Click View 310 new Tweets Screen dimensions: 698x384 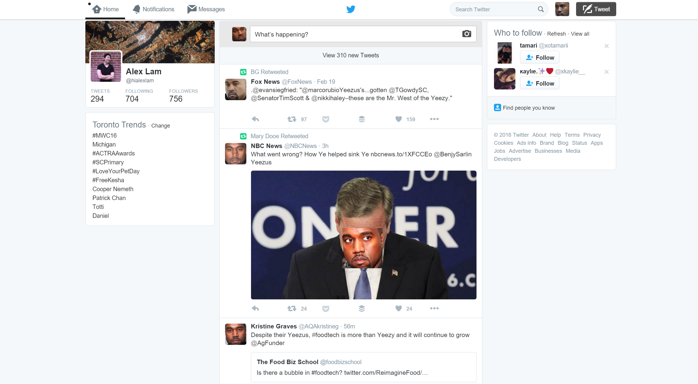pyautogui.click(x=351, y=55)
